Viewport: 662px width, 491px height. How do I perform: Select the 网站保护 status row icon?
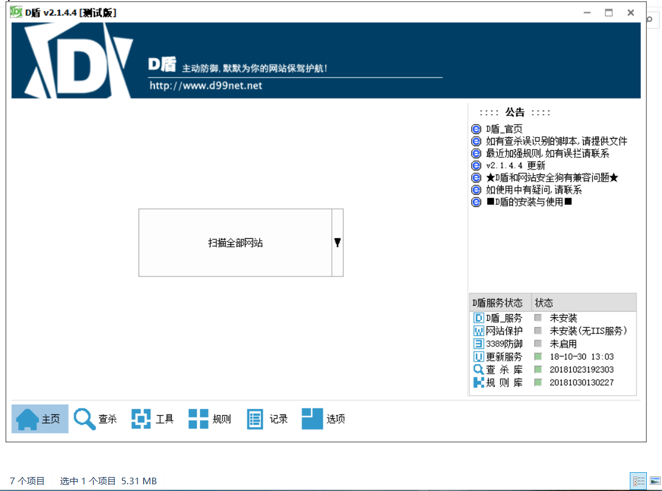coord(479,331)
